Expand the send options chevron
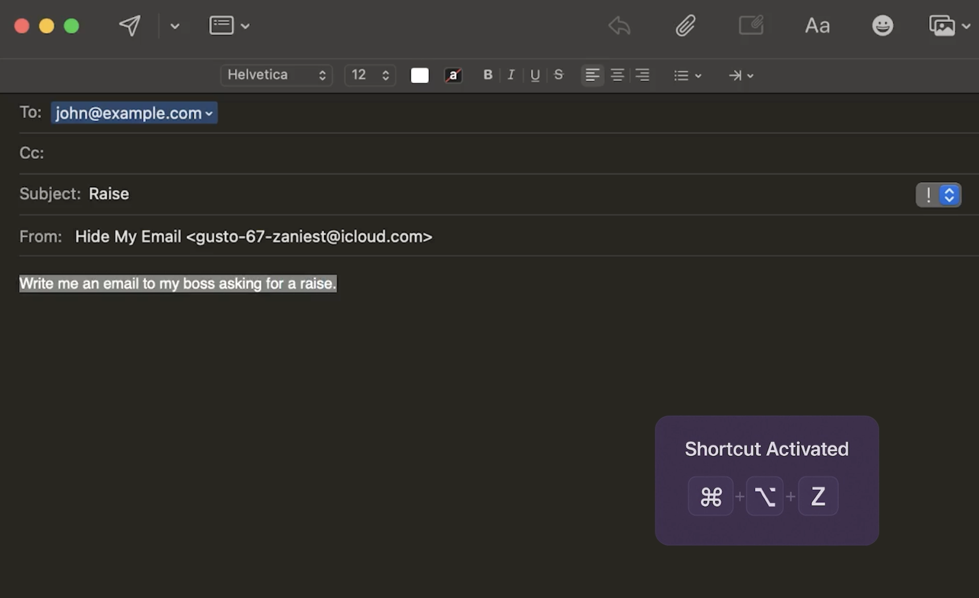979x598 pixels. pyautogui.click(x=175, y=26)
